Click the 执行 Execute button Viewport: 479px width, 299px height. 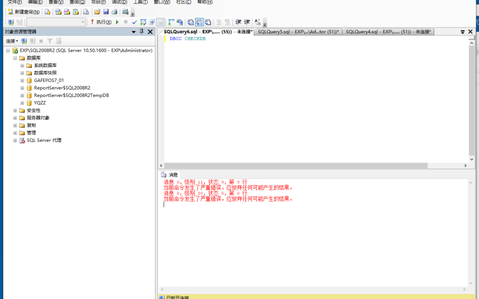tap(101, 22)
